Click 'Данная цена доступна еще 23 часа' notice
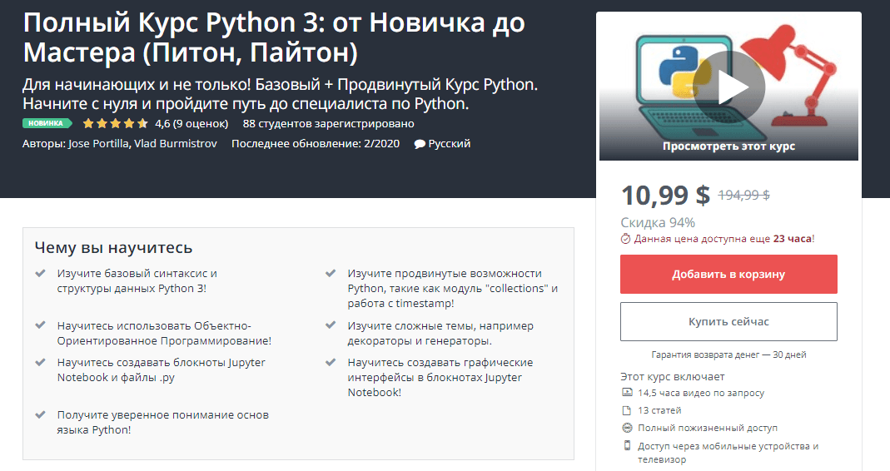The image size is (890, 471). (724, 239)
